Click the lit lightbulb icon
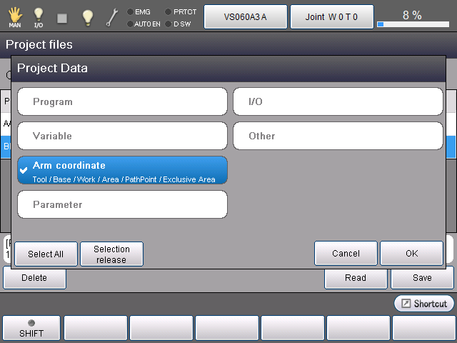Viewport: 457px width, 343px height. pos(87,16)
